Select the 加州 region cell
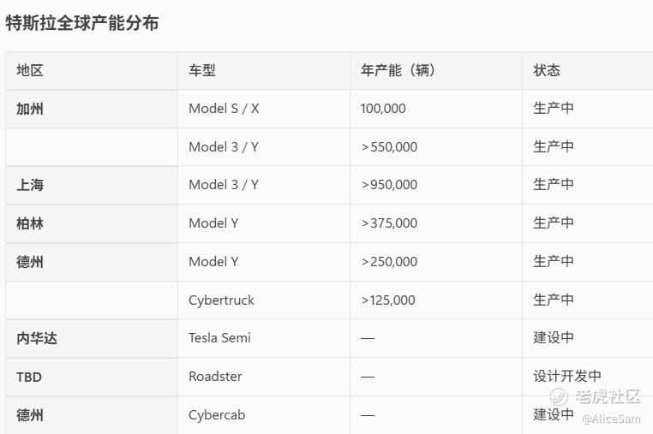Image resolution: width=653 pixels, height=434 pixels. [30, 109]
